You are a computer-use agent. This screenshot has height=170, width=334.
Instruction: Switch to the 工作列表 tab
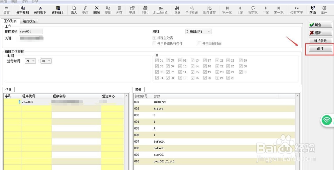pos(10,21)
